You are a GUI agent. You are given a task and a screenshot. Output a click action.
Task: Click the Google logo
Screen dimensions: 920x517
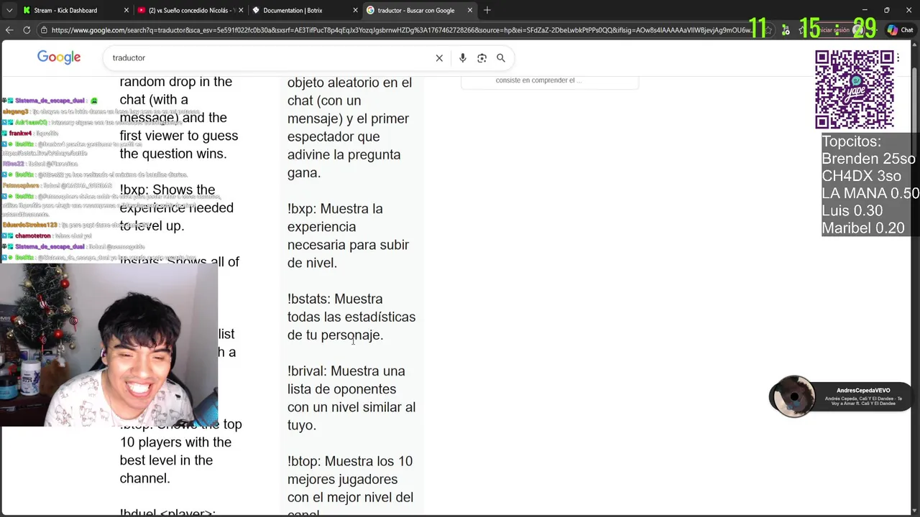click(59, 58)
